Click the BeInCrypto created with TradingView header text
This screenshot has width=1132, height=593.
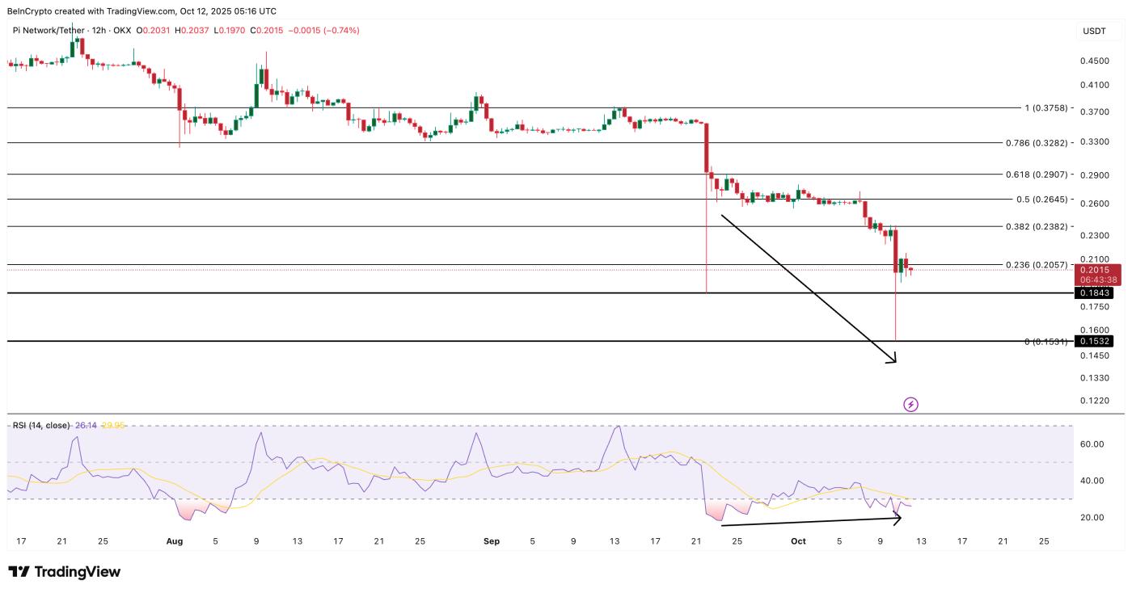coord(141,11)
